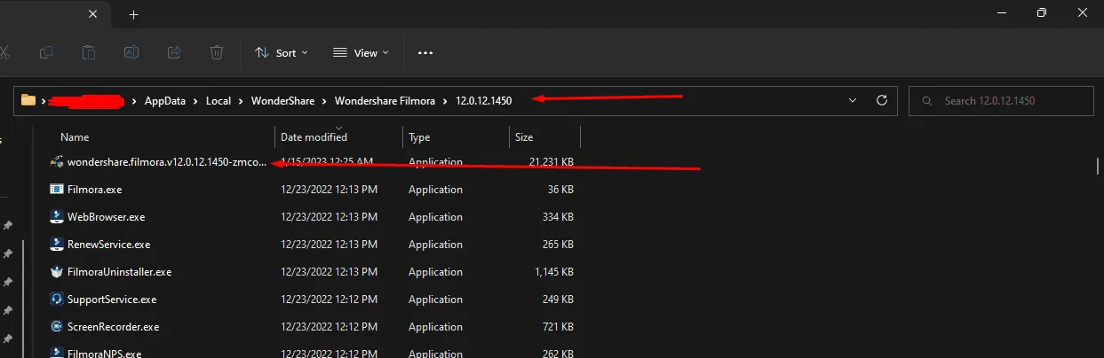Click the Copy icon in the toolbar

point(46,52)
